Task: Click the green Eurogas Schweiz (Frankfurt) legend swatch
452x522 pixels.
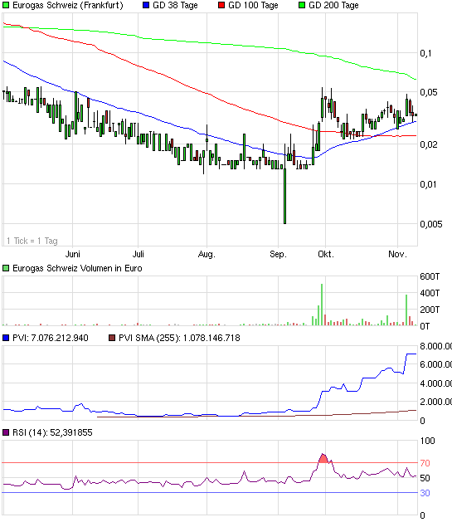Action: point(6,5)
